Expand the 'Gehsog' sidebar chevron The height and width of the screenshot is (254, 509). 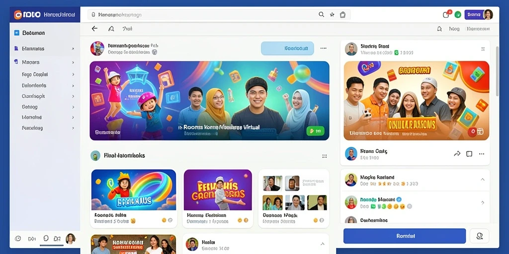tap(73, 107)
